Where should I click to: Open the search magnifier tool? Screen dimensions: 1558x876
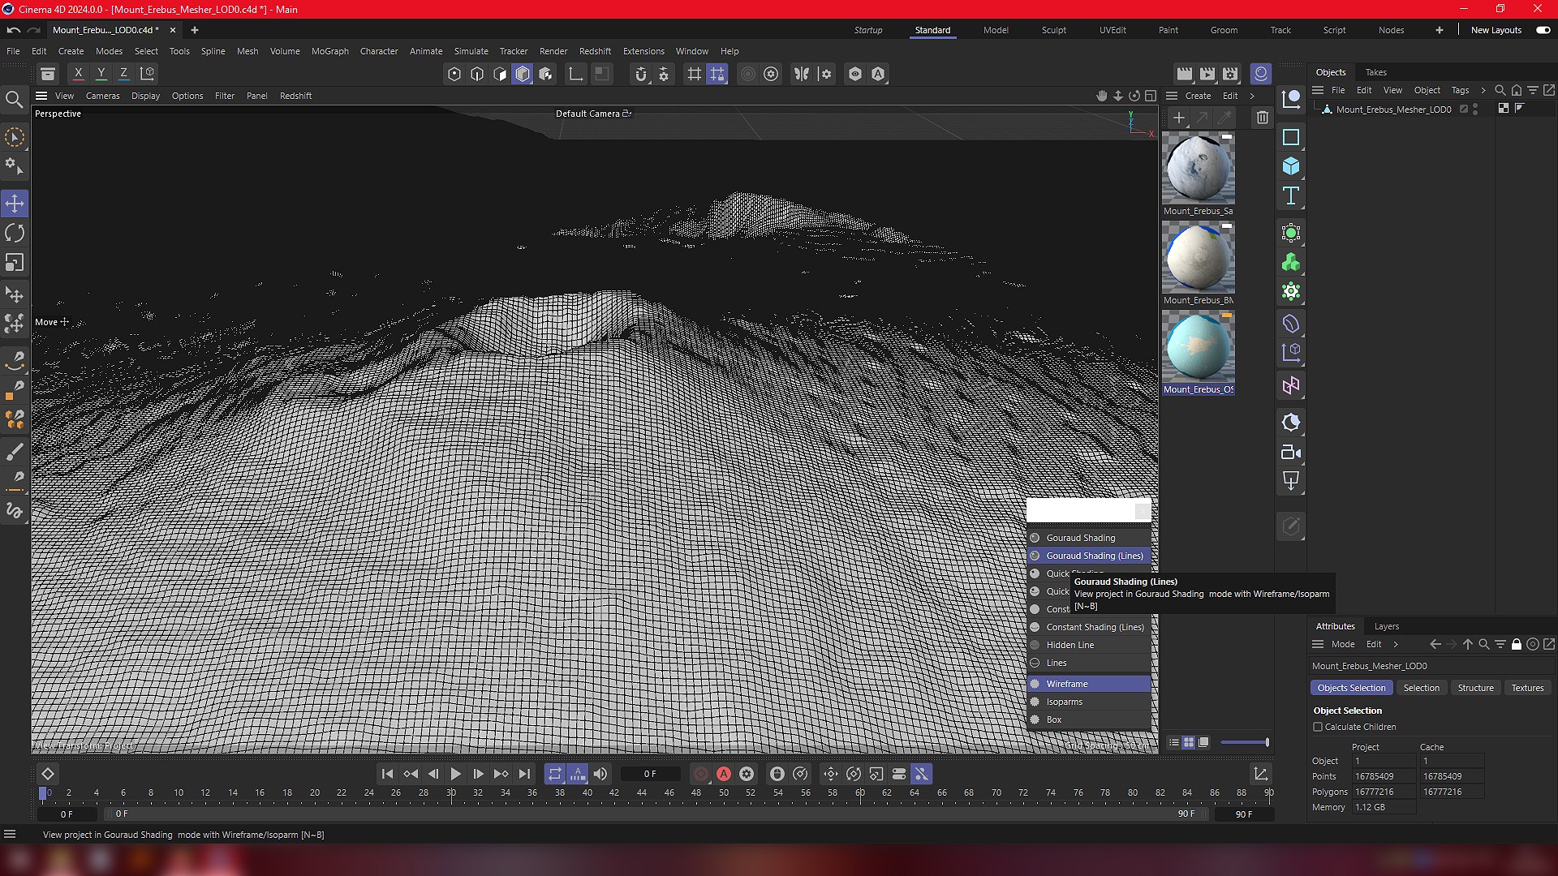coord(14,100)
